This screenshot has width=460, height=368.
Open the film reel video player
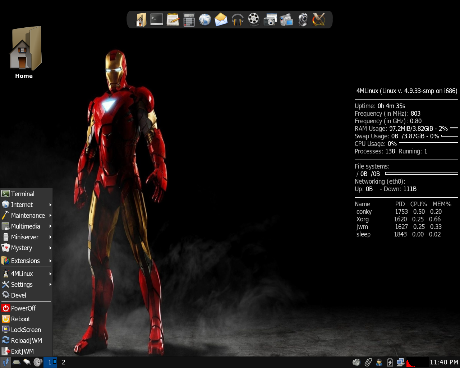[x=254, y=19]
